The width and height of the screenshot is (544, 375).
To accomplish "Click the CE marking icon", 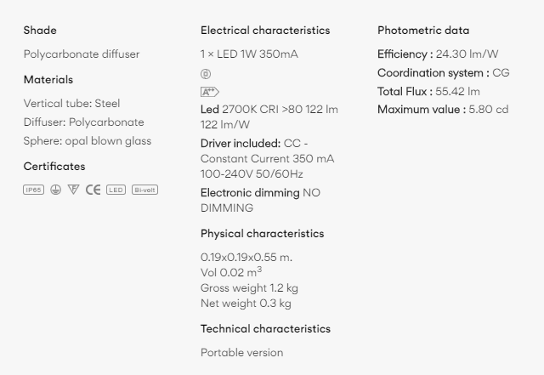I will 93,190.
